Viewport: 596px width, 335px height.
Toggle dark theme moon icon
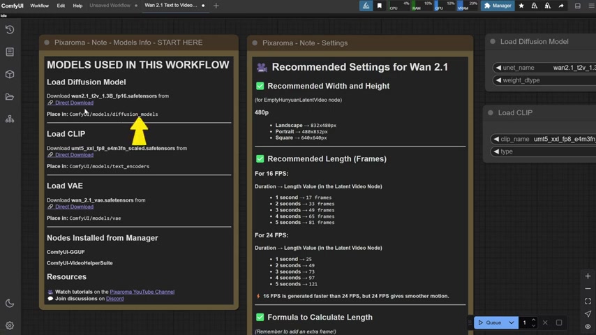pos(10,303)
